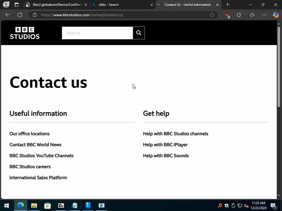This screenshot has width=282, height=211.
Task: Open 7-Zip on the taskbar
Action: 61,205
